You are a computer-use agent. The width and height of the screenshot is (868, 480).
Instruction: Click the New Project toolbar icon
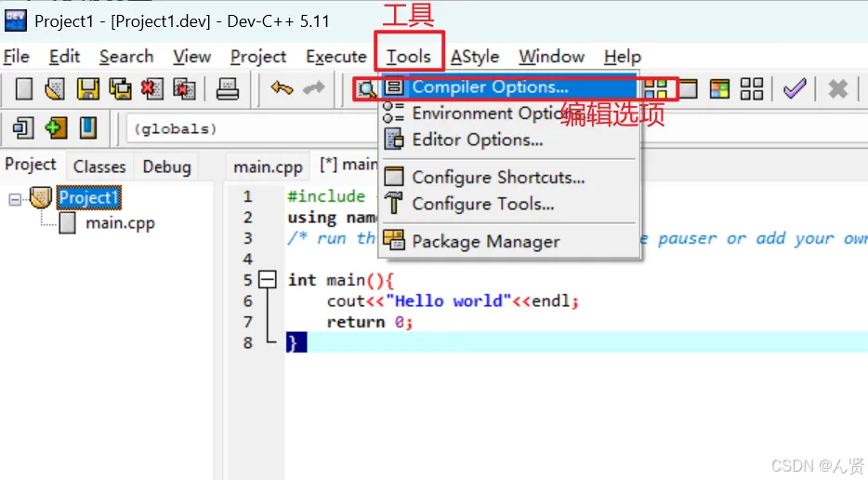click(23, 128)
